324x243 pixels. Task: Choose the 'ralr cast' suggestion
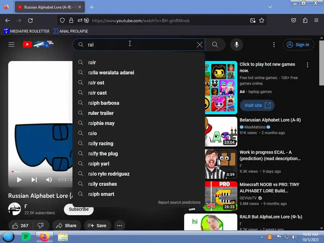click(139, 93)
